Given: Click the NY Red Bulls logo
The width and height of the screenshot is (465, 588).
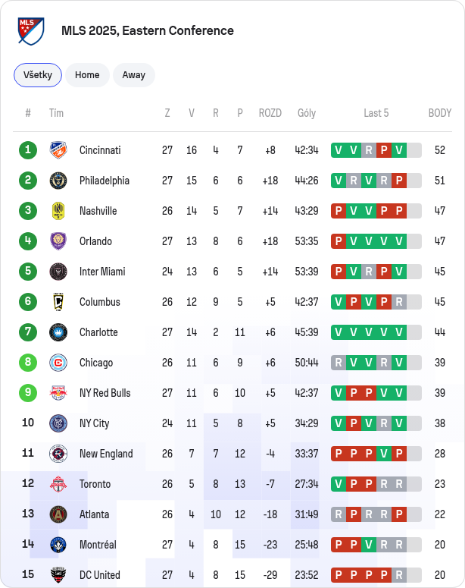Looking at the screenshot, I should click(x=58, y=393).
